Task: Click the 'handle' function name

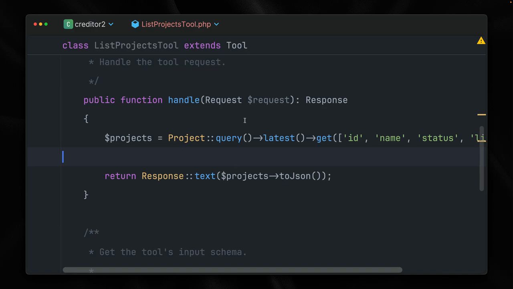Action: [184, 100]
